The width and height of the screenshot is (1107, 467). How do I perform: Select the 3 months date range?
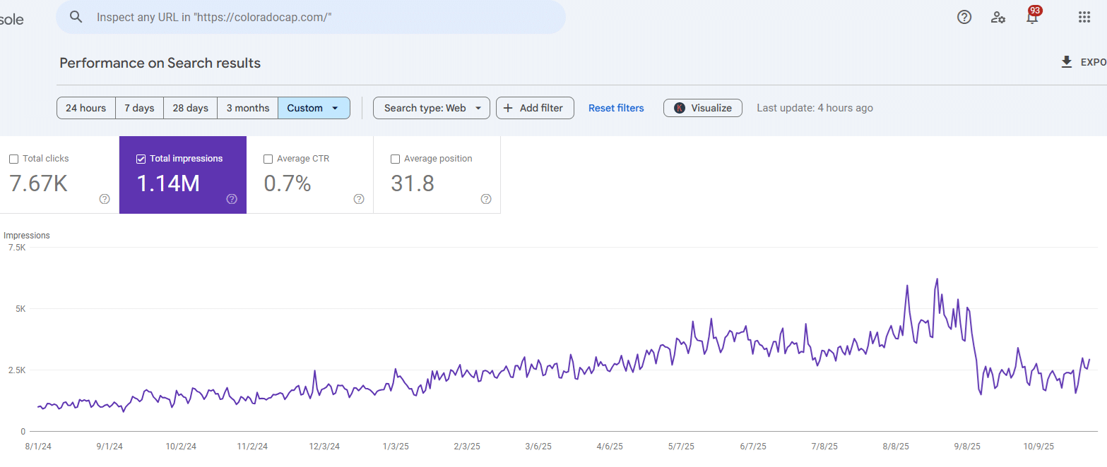(x=247, y=108)
